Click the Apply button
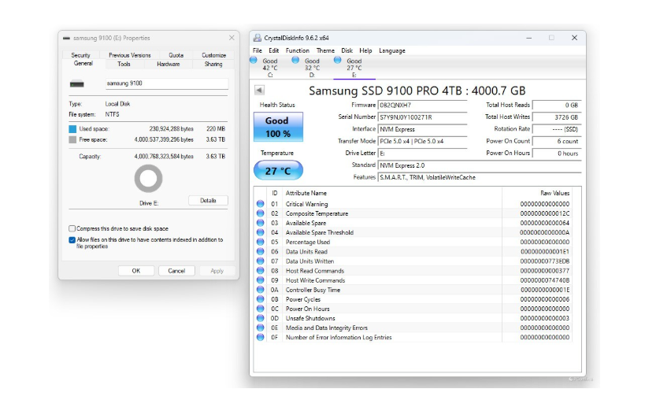 217,271
